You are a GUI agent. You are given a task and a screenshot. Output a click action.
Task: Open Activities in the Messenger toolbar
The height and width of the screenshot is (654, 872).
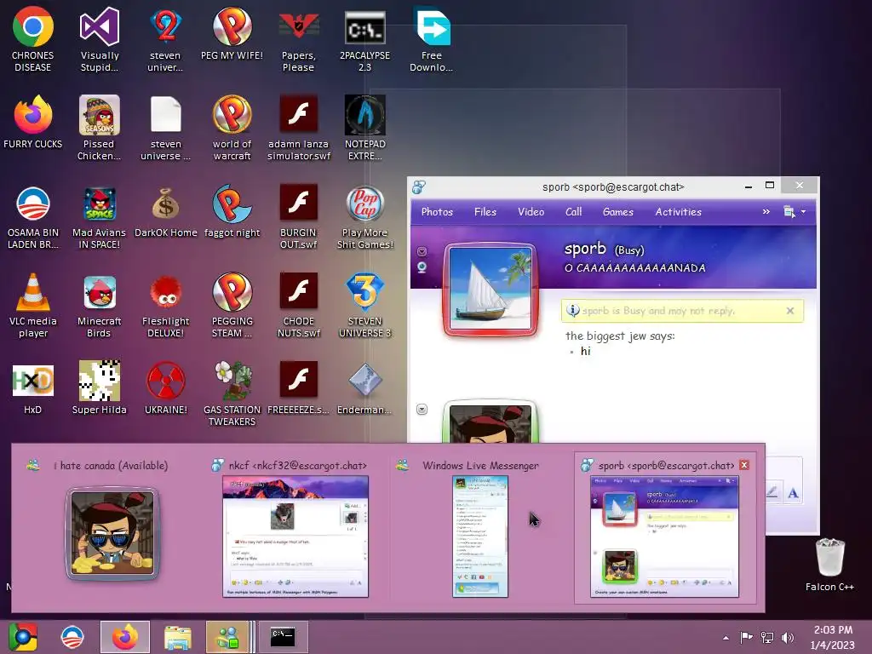tap(678, 212)
